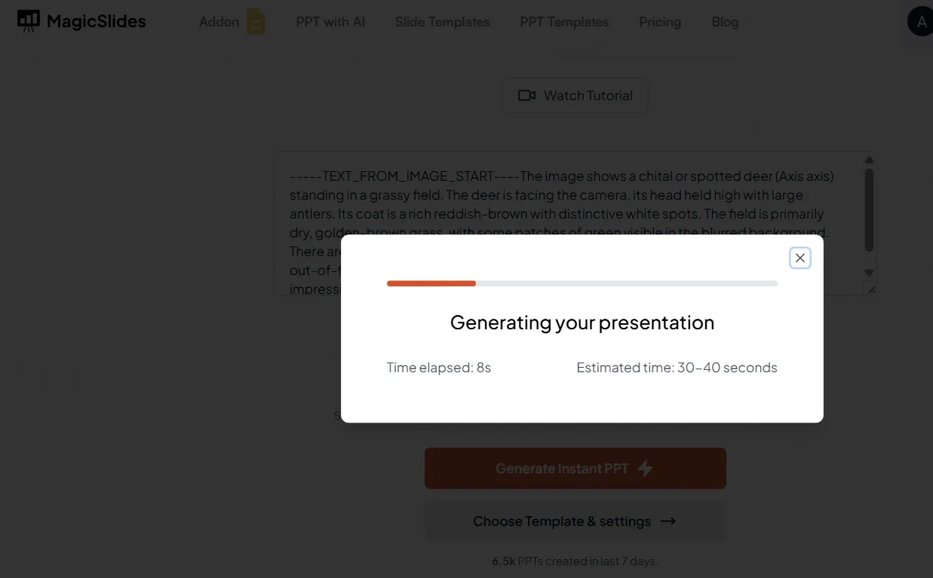Click the text area's scroll up arrow

click(x=869, y=161)
